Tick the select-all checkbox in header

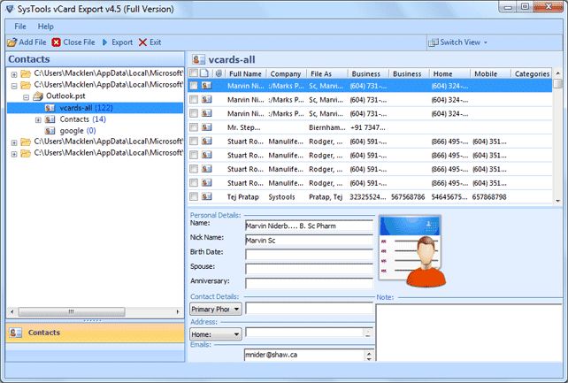click(194, 73)
